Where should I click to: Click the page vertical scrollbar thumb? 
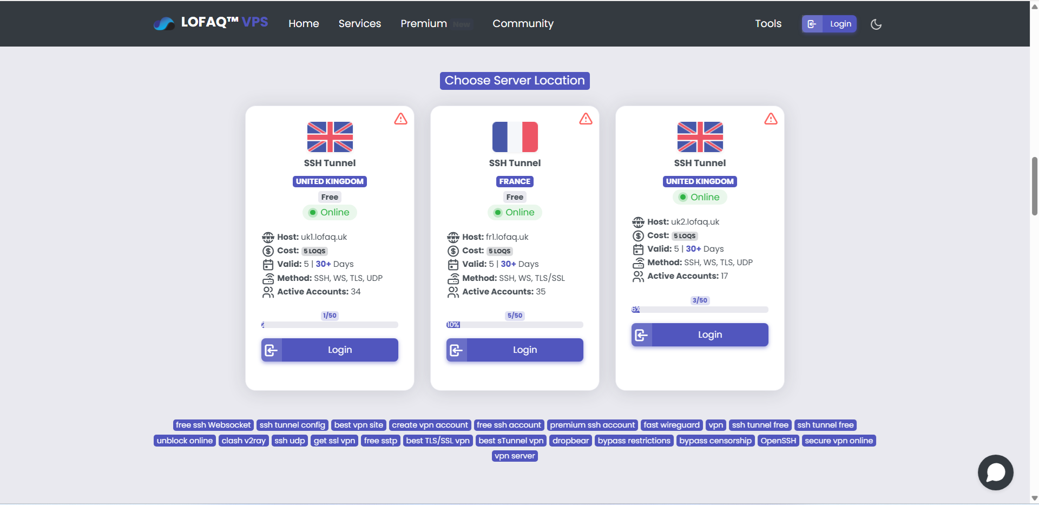coord(1034,186)
